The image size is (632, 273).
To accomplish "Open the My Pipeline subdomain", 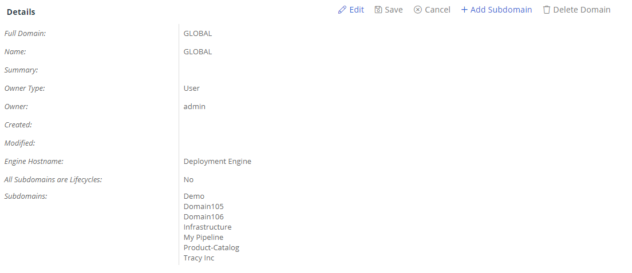I will click(203, 237).
